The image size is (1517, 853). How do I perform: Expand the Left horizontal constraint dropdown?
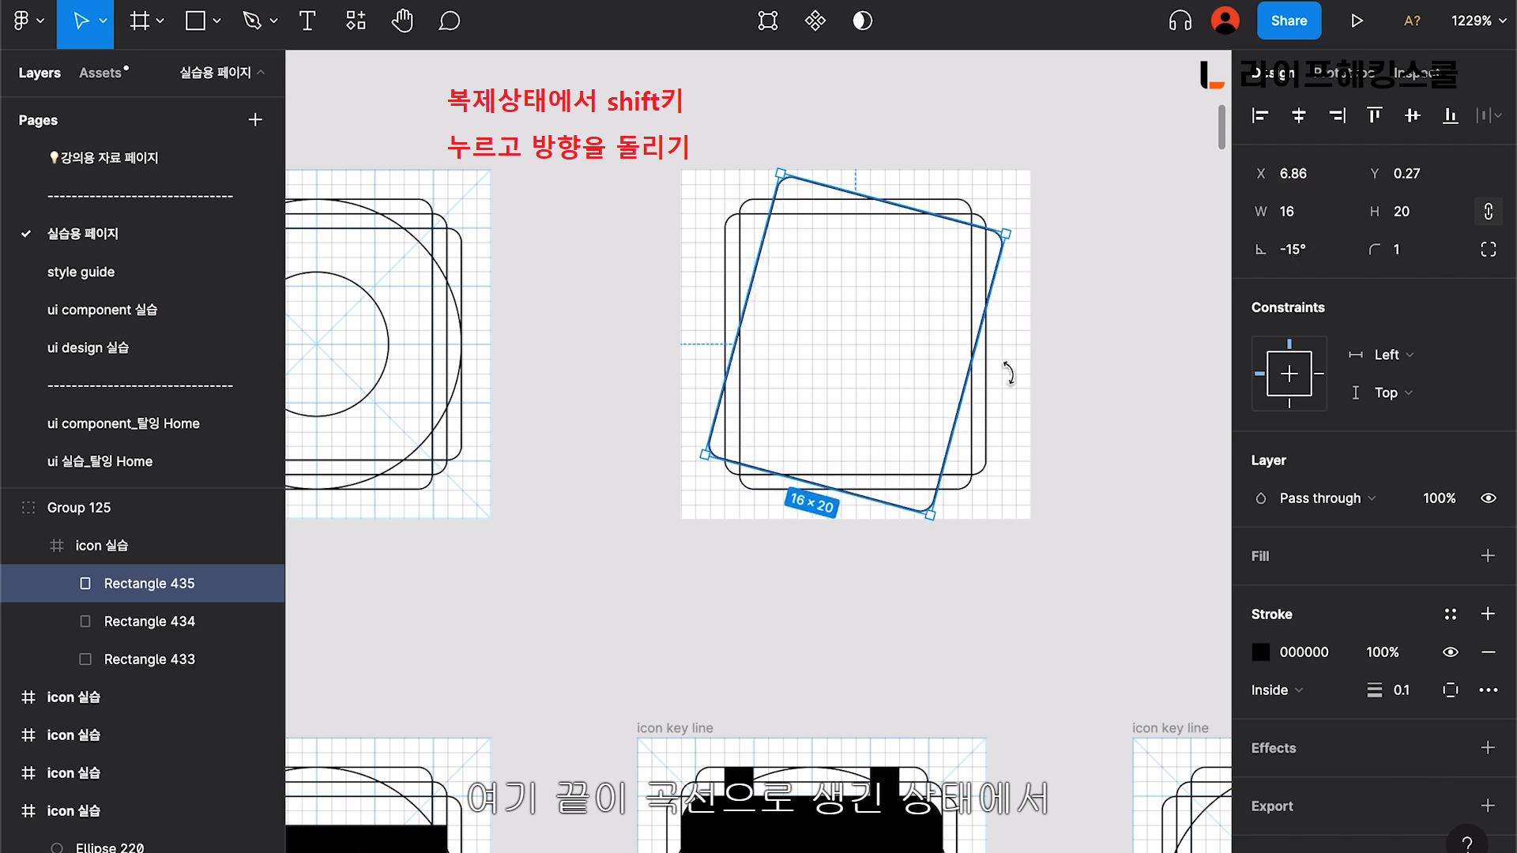[x=1393, y=355]
